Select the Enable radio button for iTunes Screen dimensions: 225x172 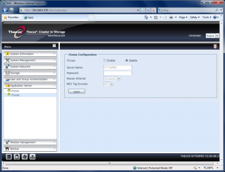point(105,61)
